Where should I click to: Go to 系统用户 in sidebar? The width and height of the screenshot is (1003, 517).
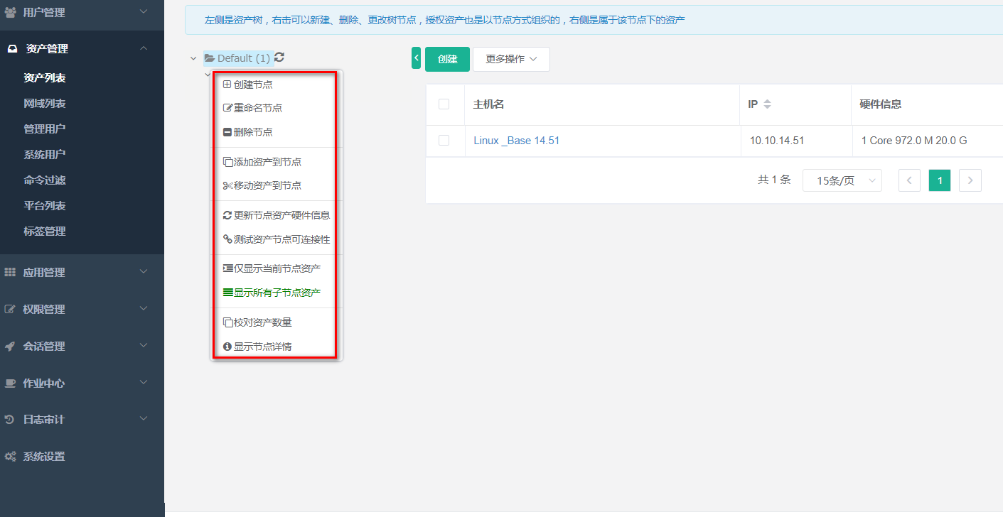pyautogui.click(x=45, y=155)
